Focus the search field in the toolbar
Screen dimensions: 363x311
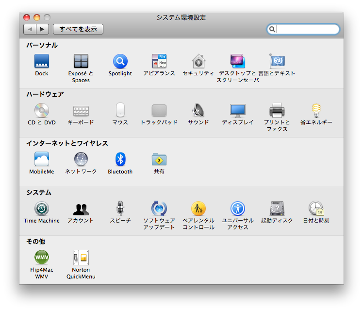303,29
